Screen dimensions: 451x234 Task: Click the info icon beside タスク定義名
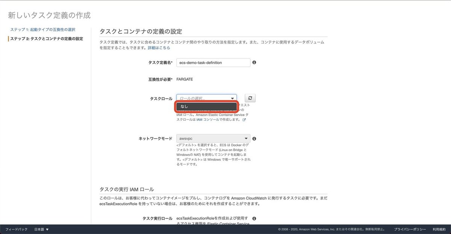pos(254,63)
